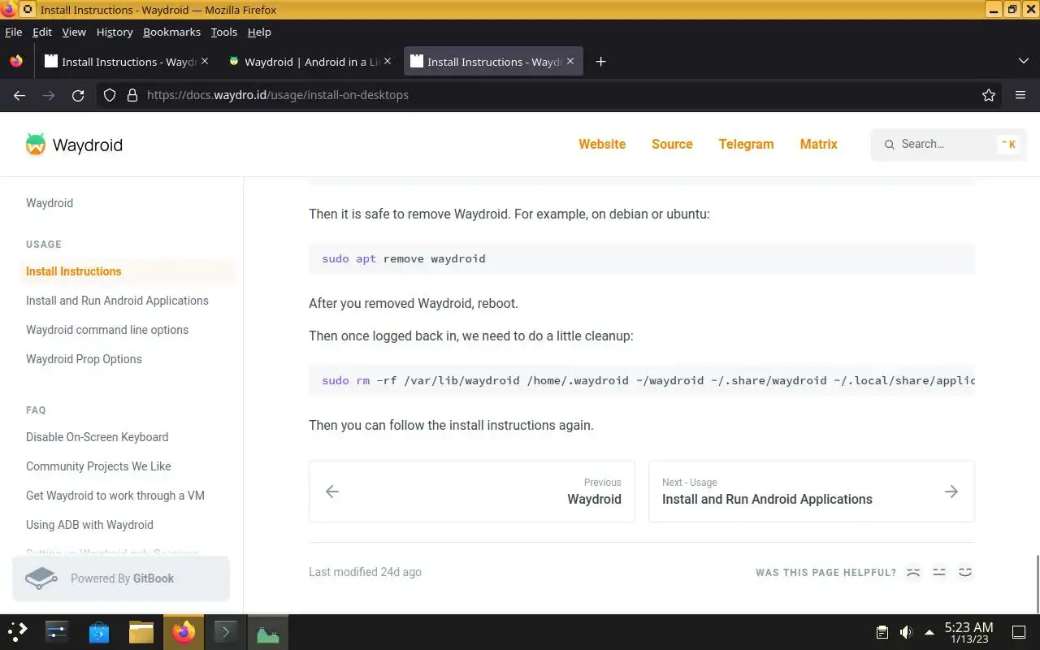Launch Discover software store from taskbar
The height and width of the screenshot is (650, 1040).
pos(98,631)
